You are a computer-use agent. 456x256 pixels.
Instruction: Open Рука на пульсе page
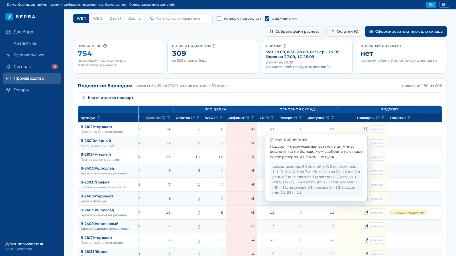[x=32, y=55]
